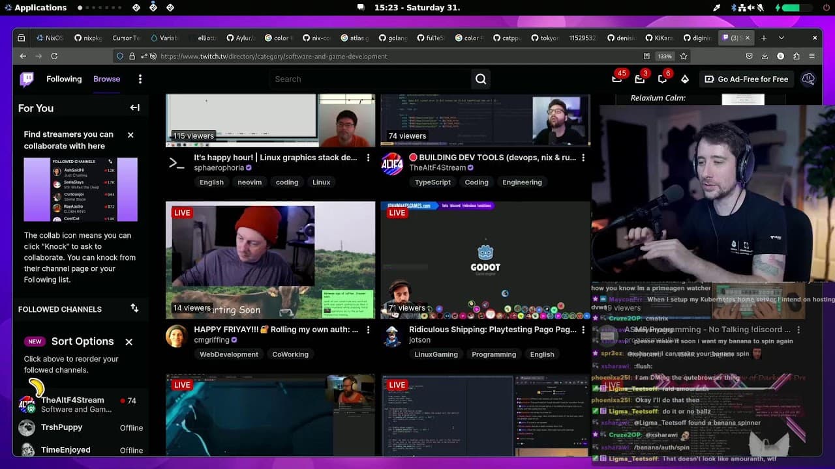The height and width of the screenshot is (469, 835).
Task: Open Twitch notifications inbox with 45 badge
Action: (x=617, y=79)
